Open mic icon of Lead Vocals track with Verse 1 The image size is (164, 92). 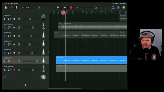coord(44,34)
